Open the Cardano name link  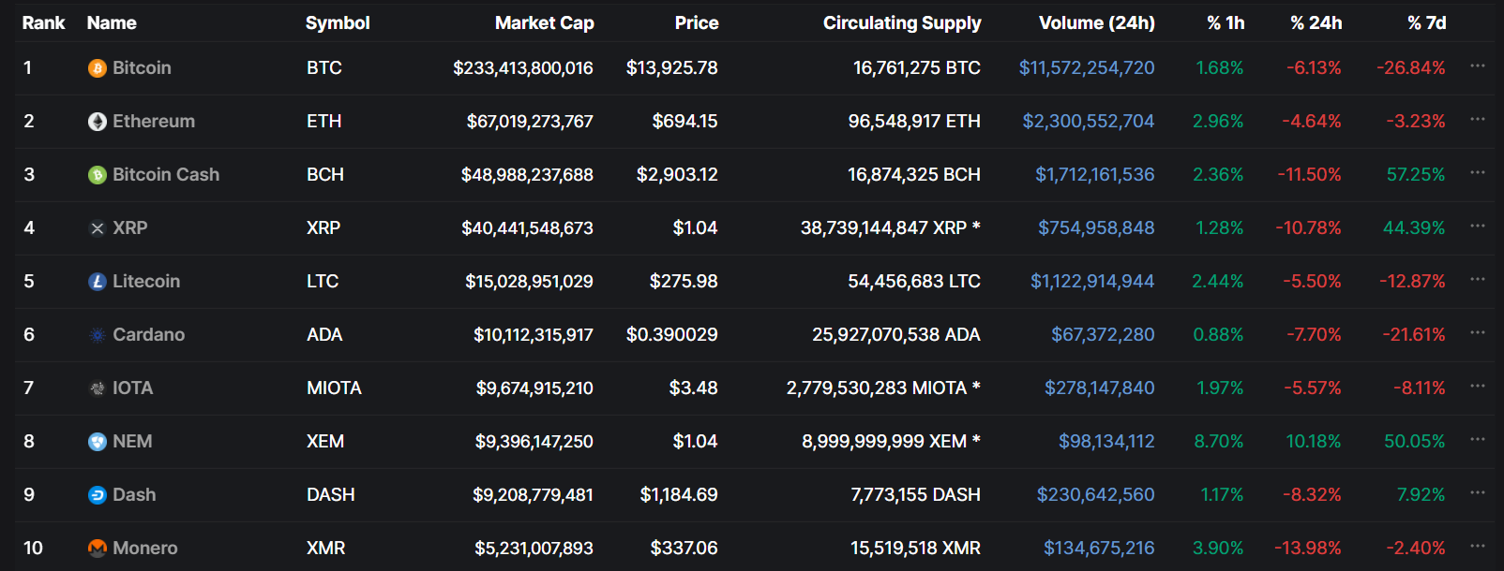[148, 335]
